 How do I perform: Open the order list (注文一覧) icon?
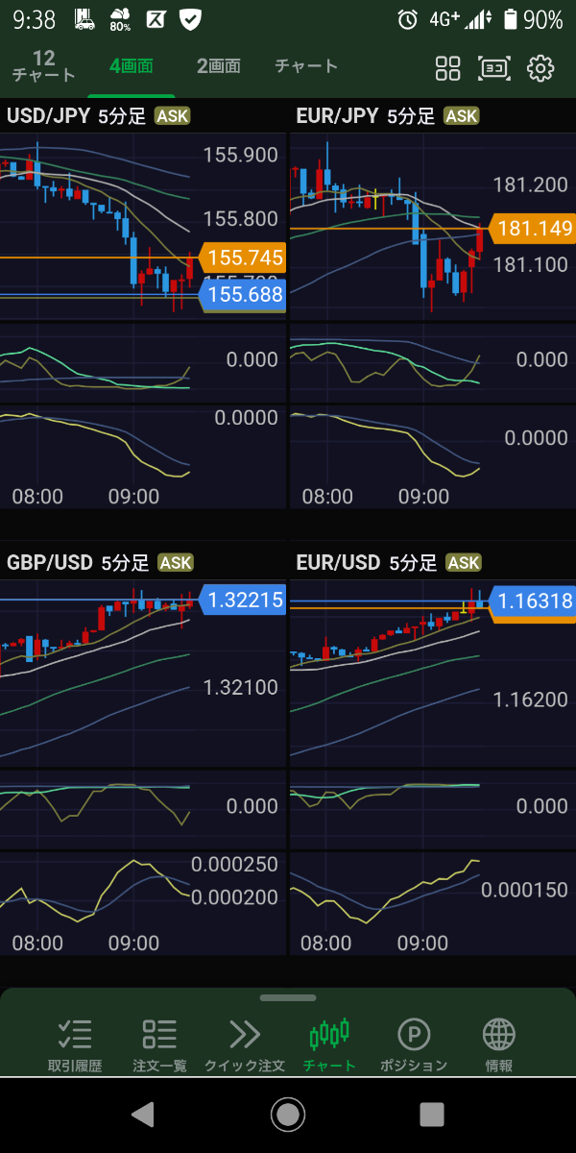(159, 1044)
